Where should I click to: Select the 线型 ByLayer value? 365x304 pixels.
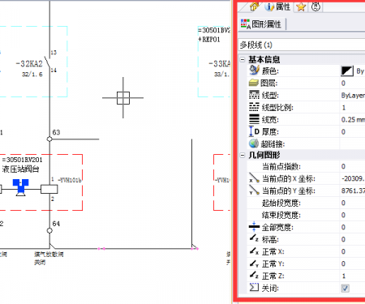coord(353,95)
